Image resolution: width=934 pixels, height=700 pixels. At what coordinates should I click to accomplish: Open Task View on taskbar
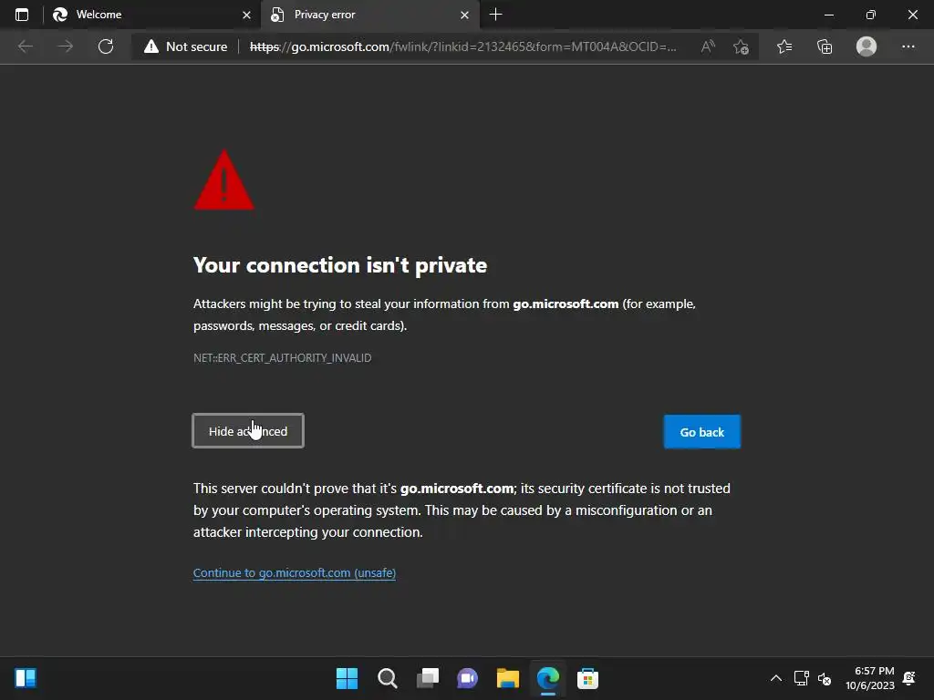pyautogui.click(x=427, y=678)
